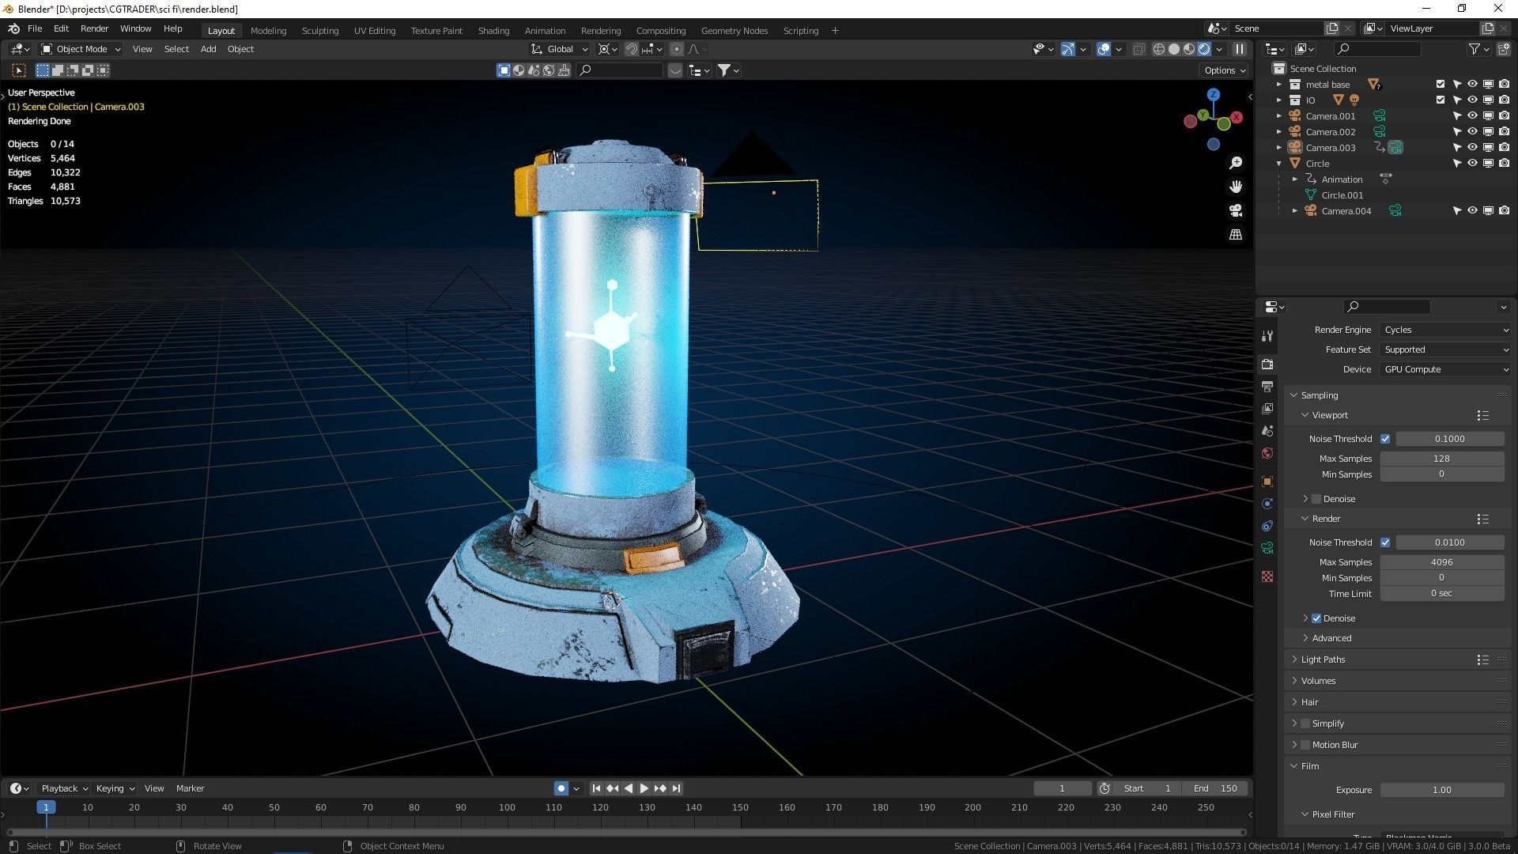Screen dimensions: 1518x854
Task: Jump to the end frame in timeline
Action: pyautogui.click(x=676, y=788)
